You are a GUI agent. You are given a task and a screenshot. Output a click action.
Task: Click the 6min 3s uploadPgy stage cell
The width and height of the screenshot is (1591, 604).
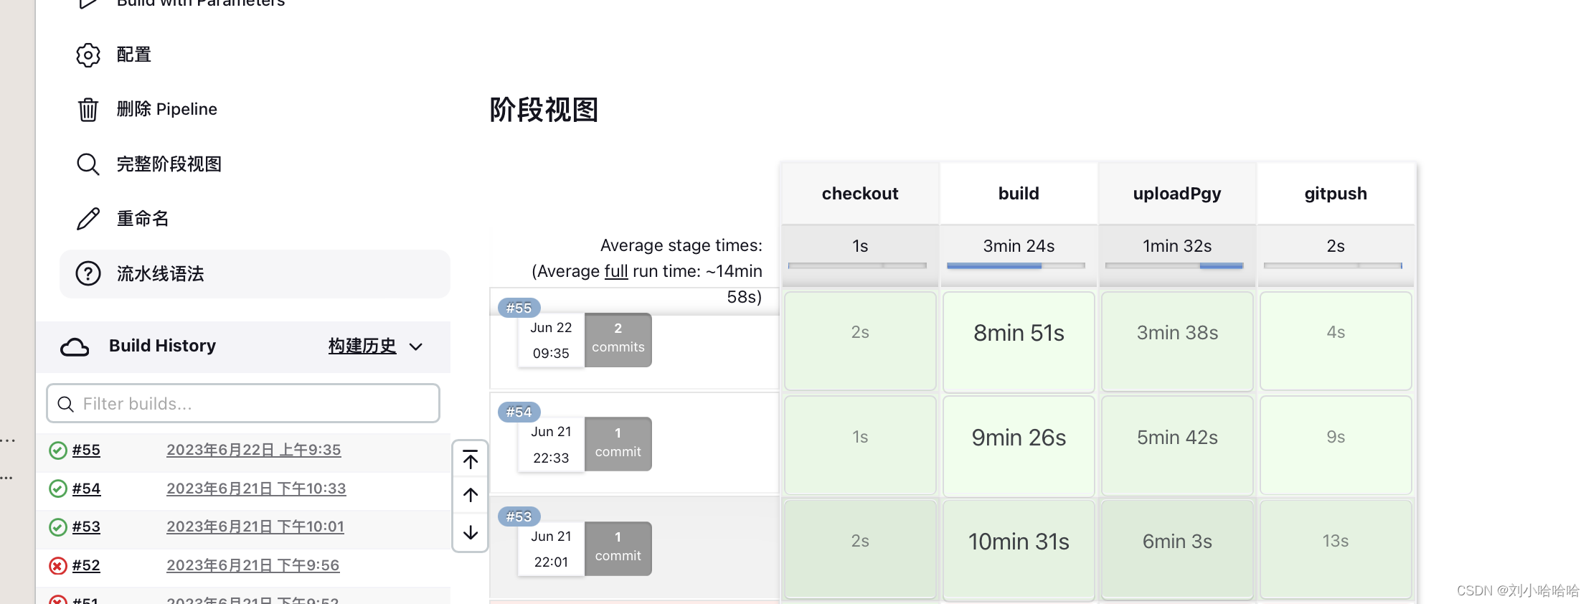1177,549
